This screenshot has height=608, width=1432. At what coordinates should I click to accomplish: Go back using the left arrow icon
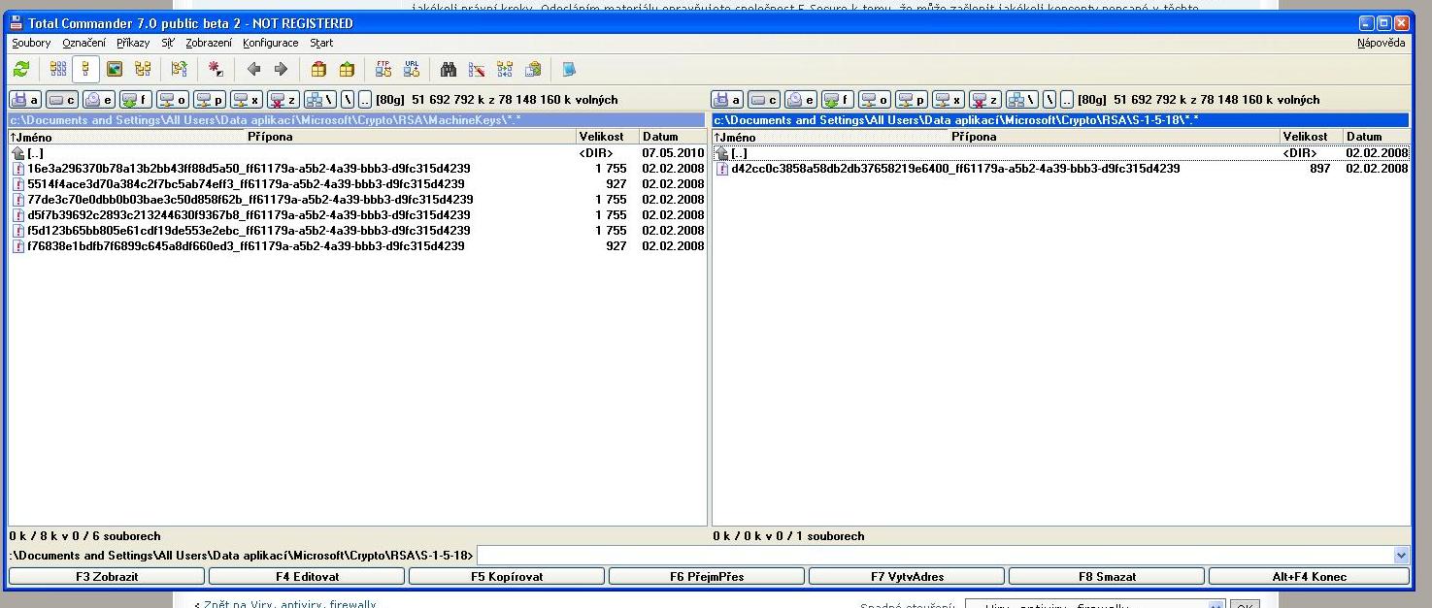(x=254, y=69)
